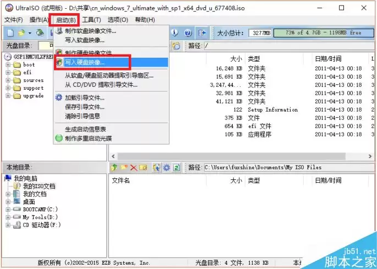Click the folder icon beside ISO path
Image resolution: width=377 pixels, height=269 pixels.
pyautogui.click(x=176, y=46)
